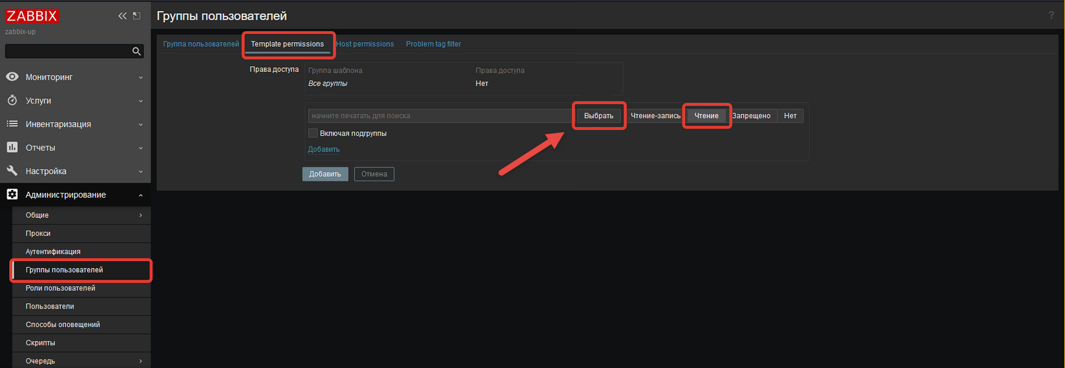1065x368 pixels.
Task: Open Прокси in the sidebar
Action: 81,233
